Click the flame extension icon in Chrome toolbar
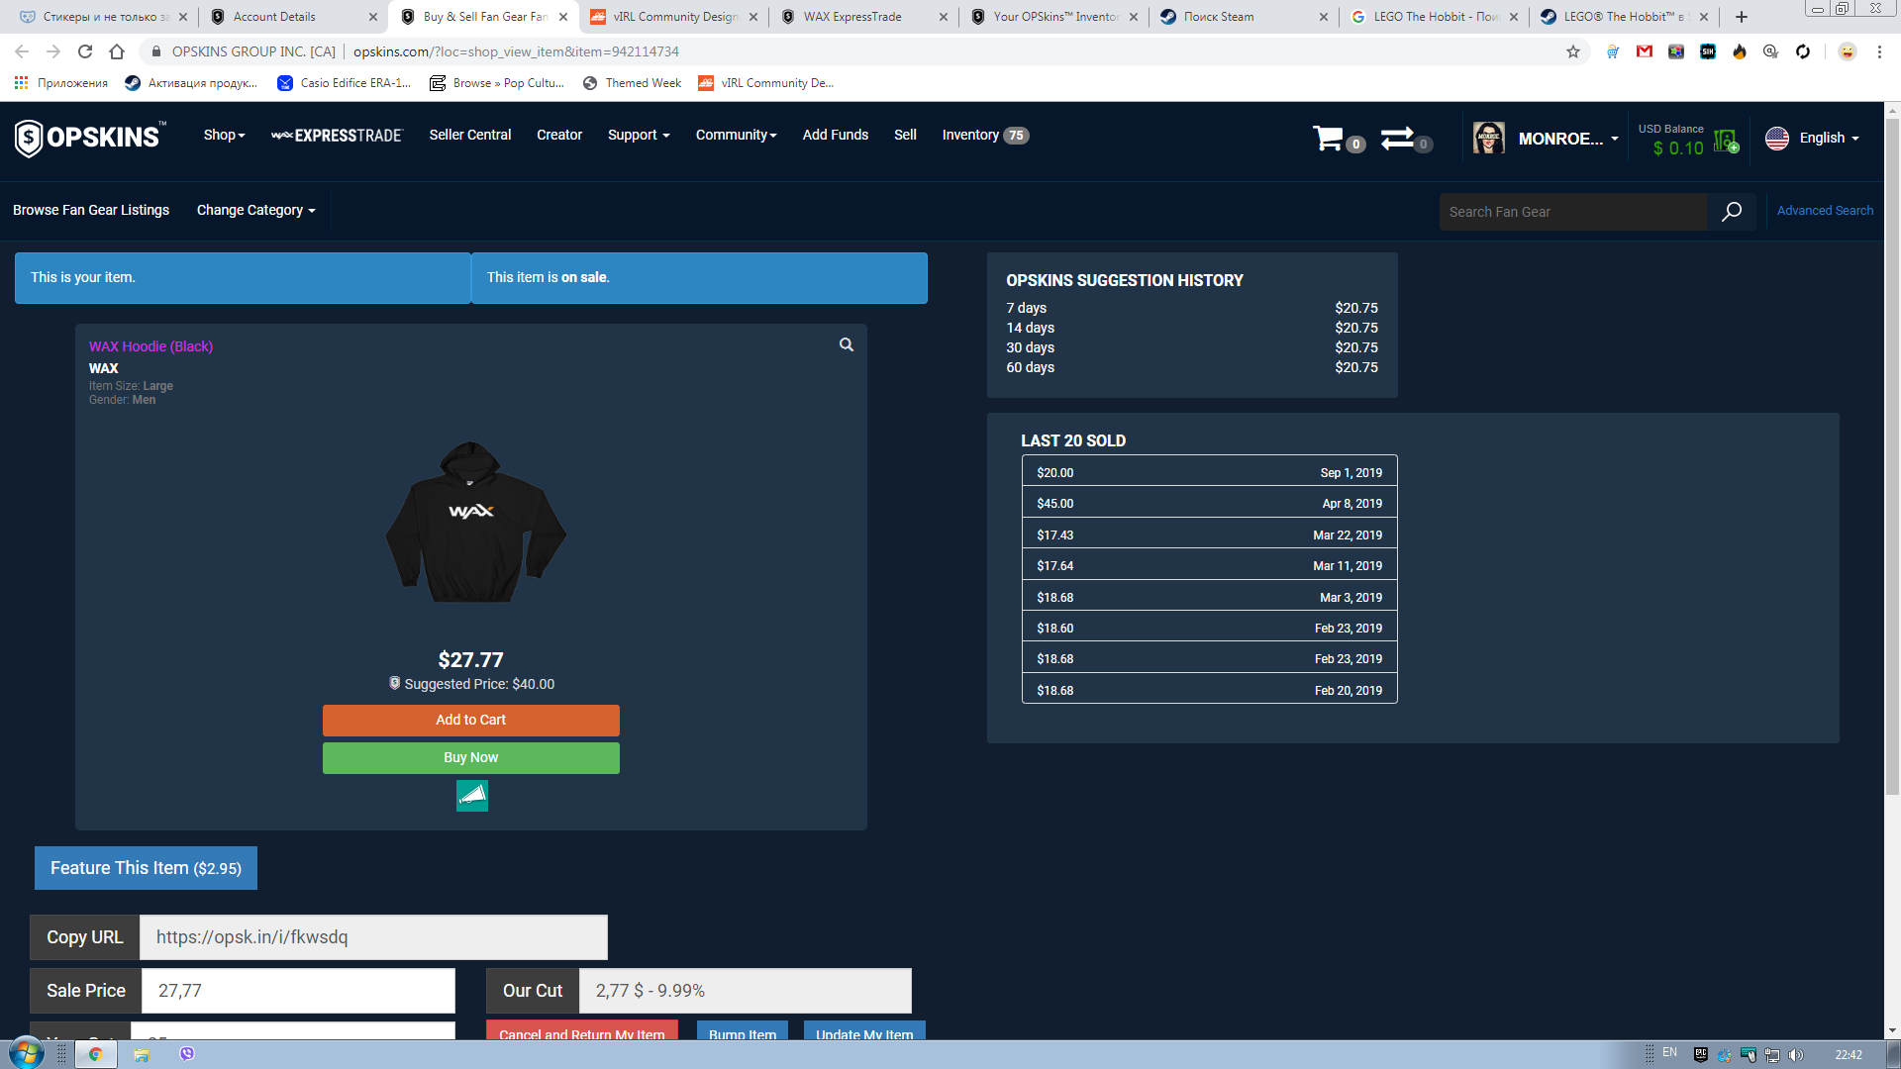This screenshot has width=1901, height=1069. click(x=1740, y=51)
